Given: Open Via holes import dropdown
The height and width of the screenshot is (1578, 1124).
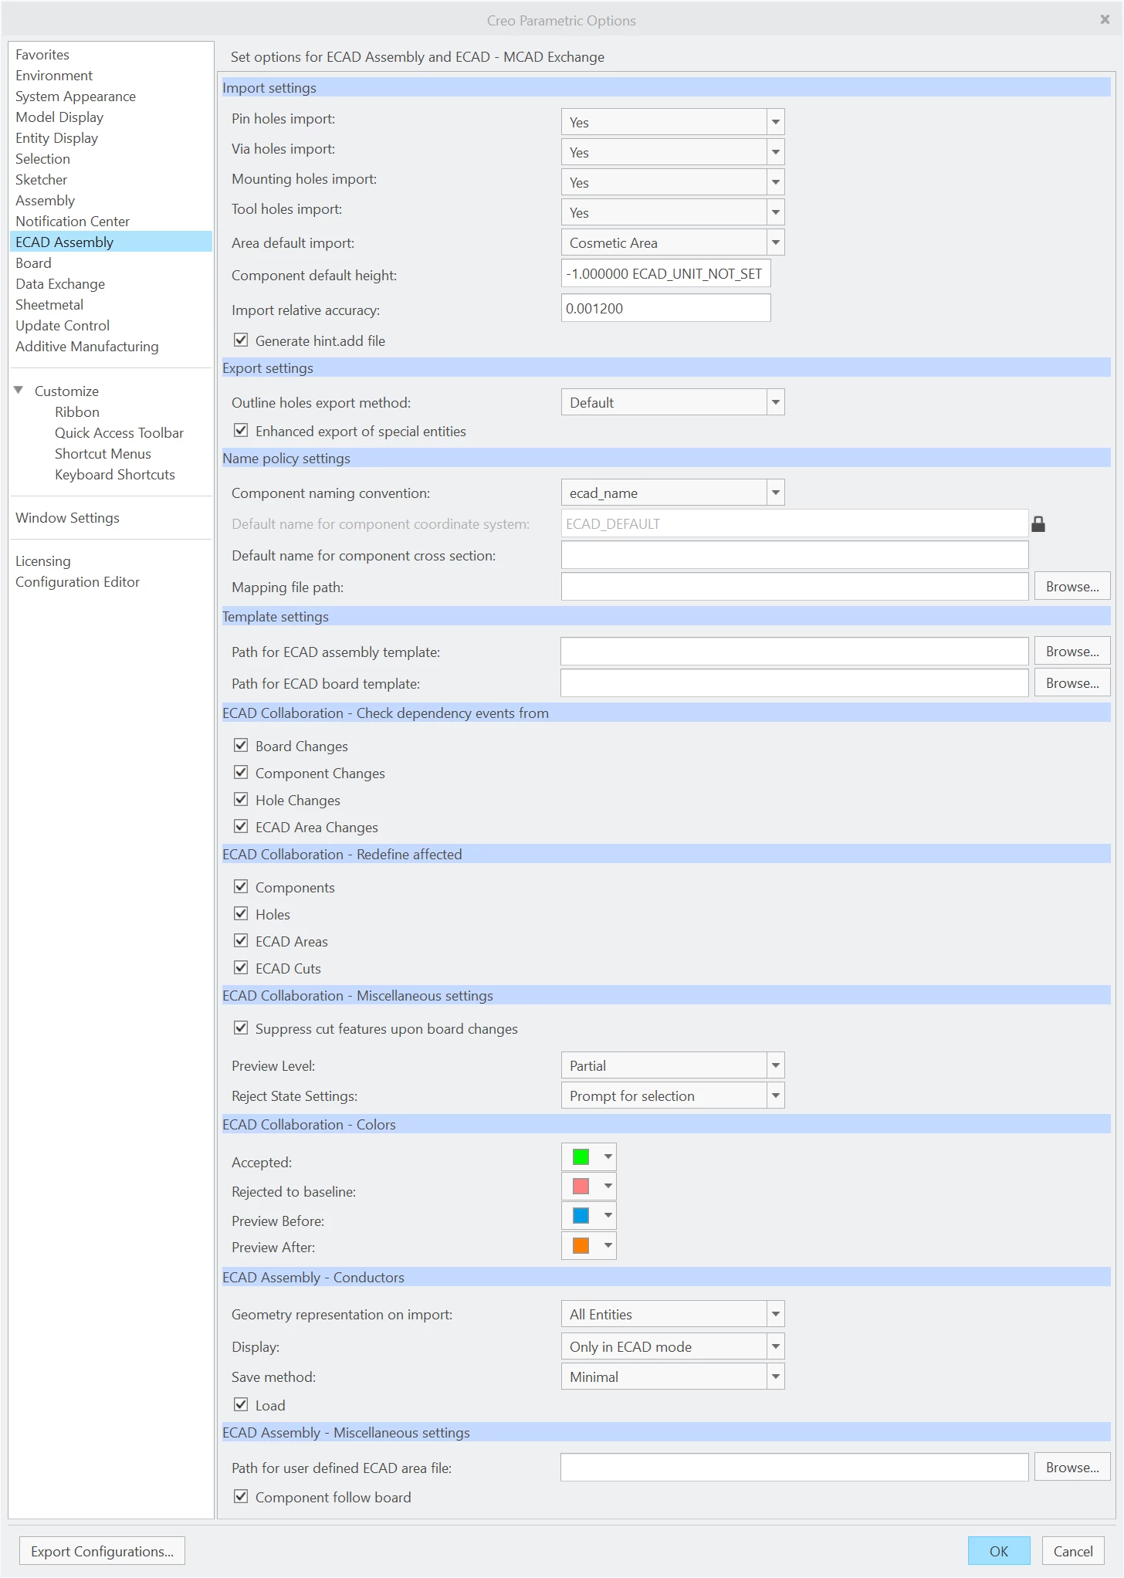Looking at the screenshot, I should [672, 152].
